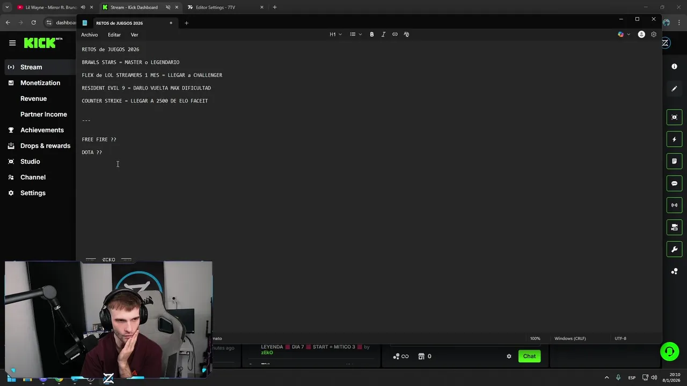This screenshot has height=386, width=687.
Task: Click the BRAWLS STARS line of text
Action: point(130,62)
